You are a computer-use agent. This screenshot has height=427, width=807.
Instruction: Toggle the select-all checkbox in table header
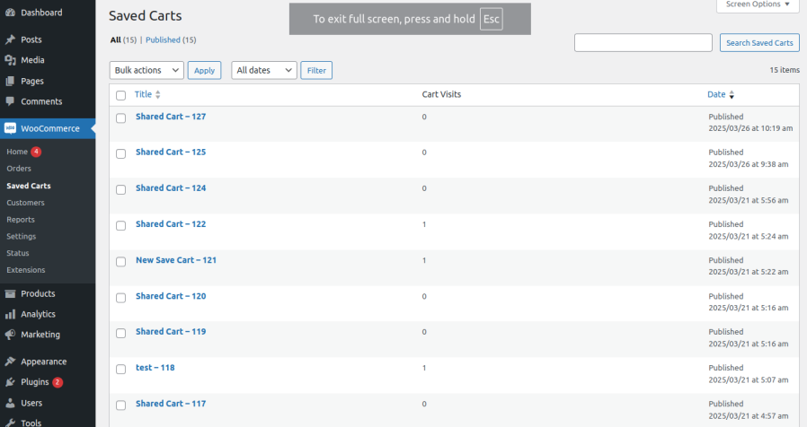tap(120, 95)
